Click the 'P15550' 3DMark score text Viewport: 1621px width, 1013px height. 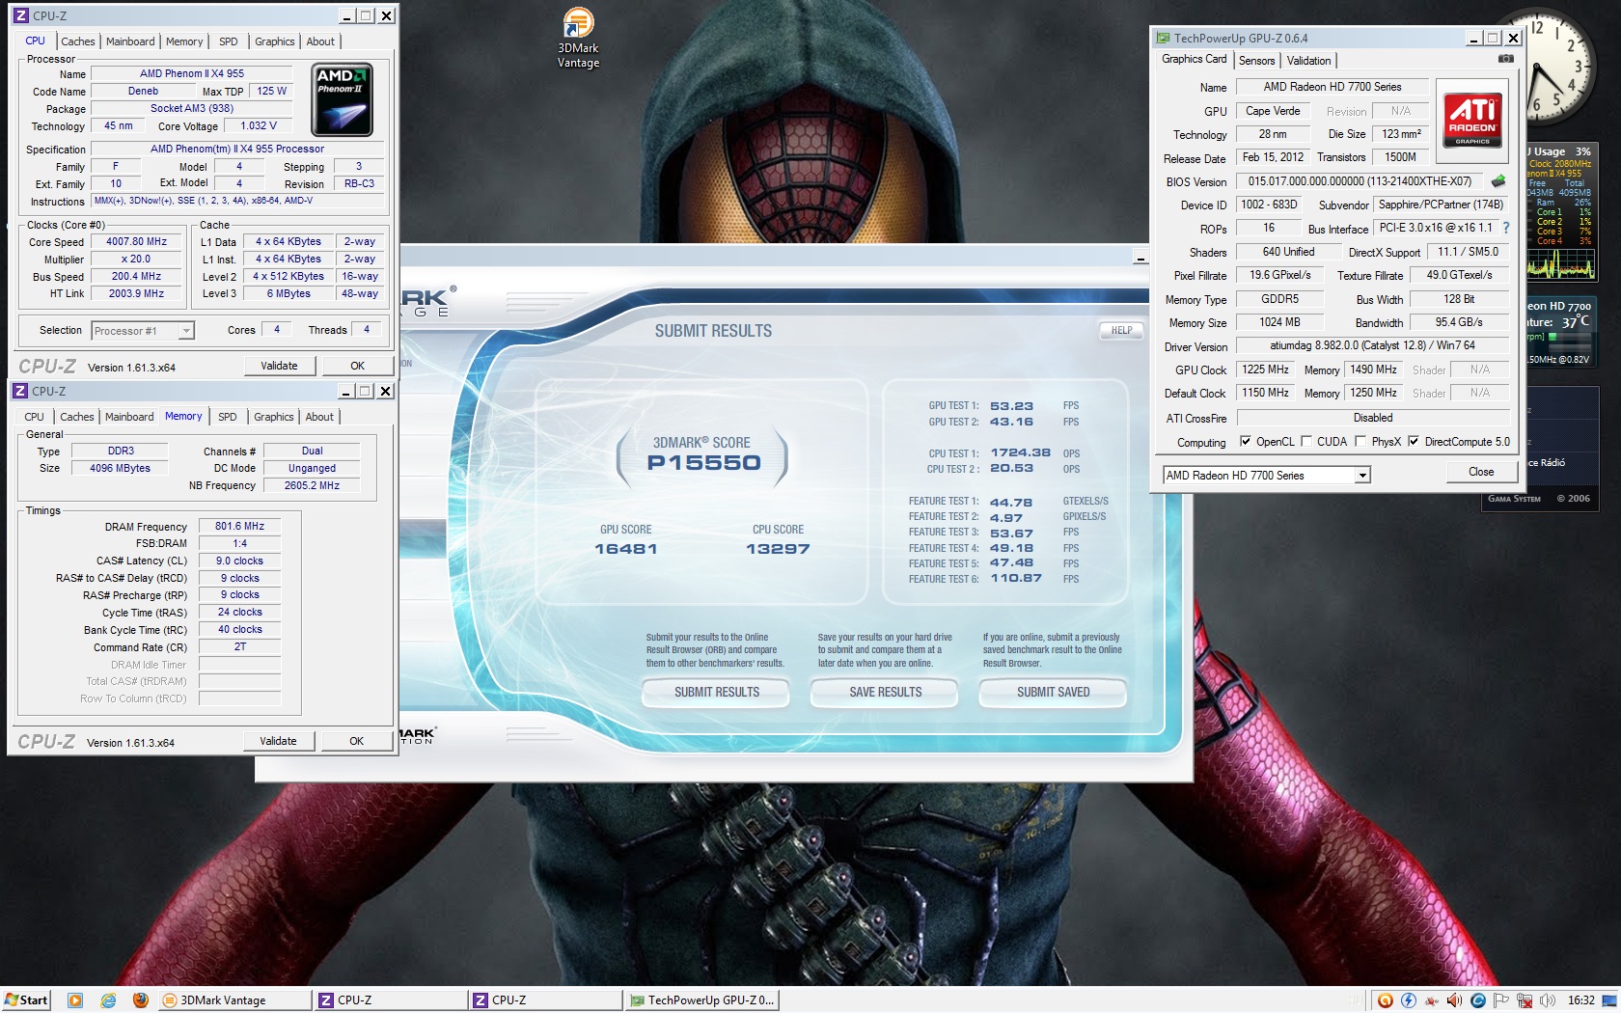point(703,463)
